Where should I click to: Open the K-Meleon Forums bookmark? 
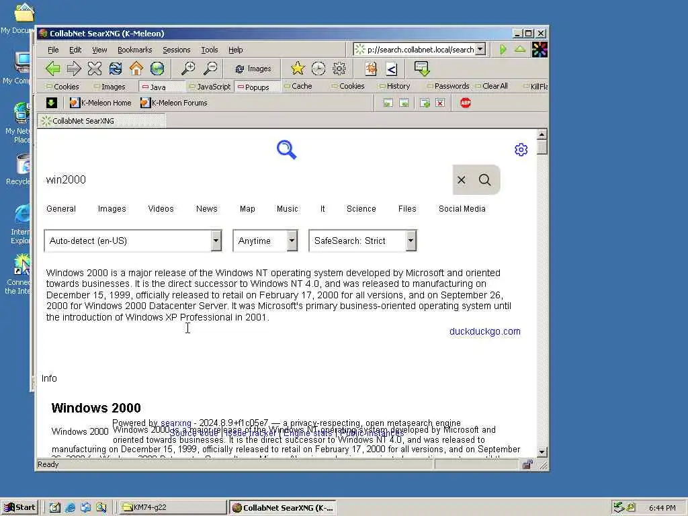pos(174,103)
